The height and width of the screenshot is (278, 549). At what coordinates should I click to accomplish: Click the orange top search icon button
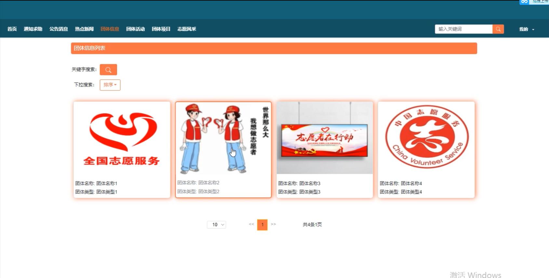point(498,29)
